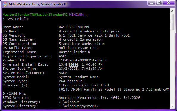Screen dimensions: 177x111
Task: Click the 'systeminfo' command text
Action: 17,19
